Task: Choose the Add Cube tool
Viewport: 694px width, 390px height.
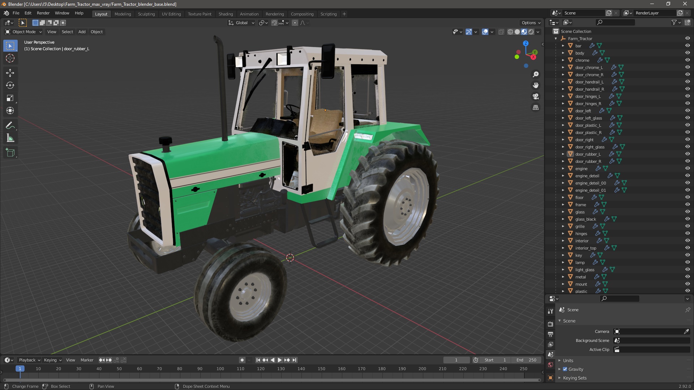Action: pos(10,153)
